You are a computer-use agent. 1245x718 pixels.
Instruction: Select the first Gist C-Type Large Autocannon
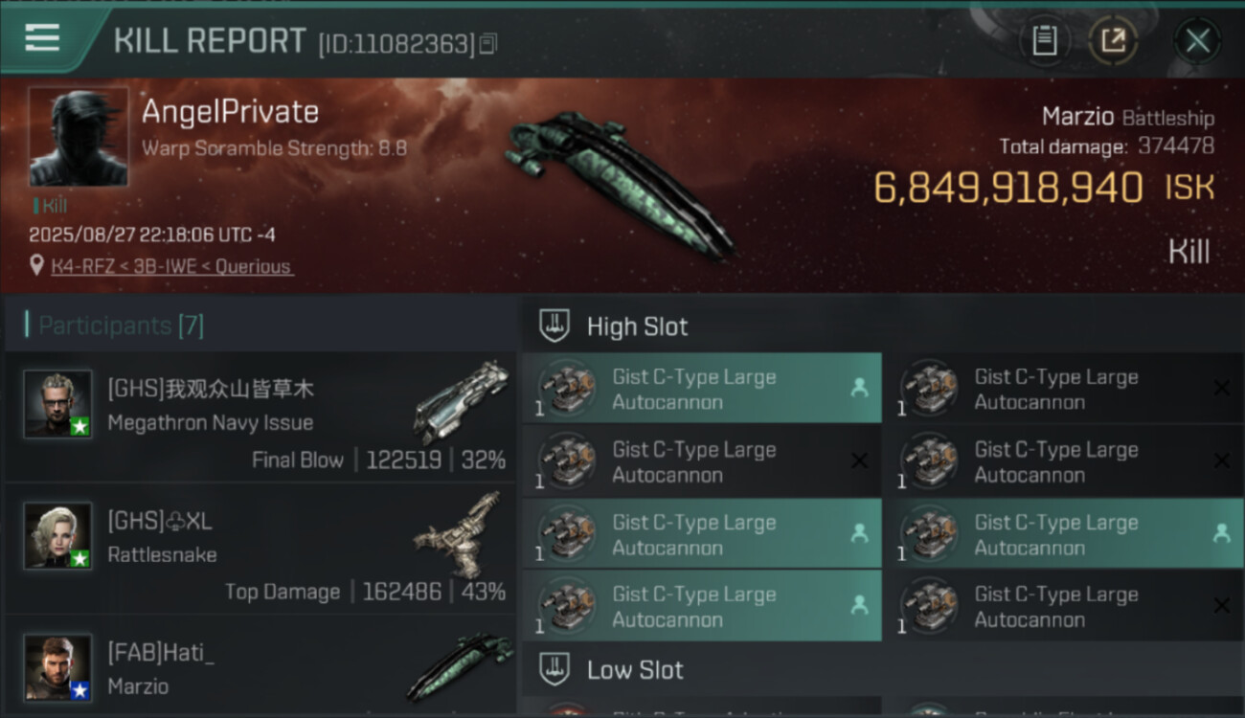click(702, 389)
